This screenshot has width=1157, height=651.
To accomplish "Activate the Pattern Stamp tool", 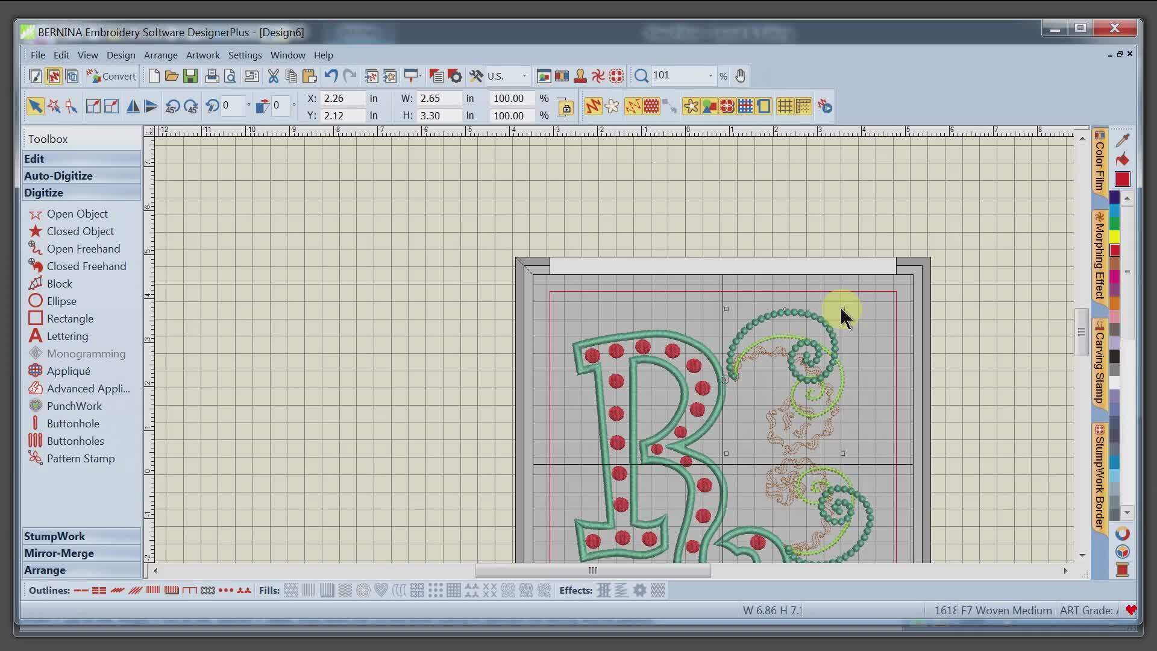I will point(80,458).
